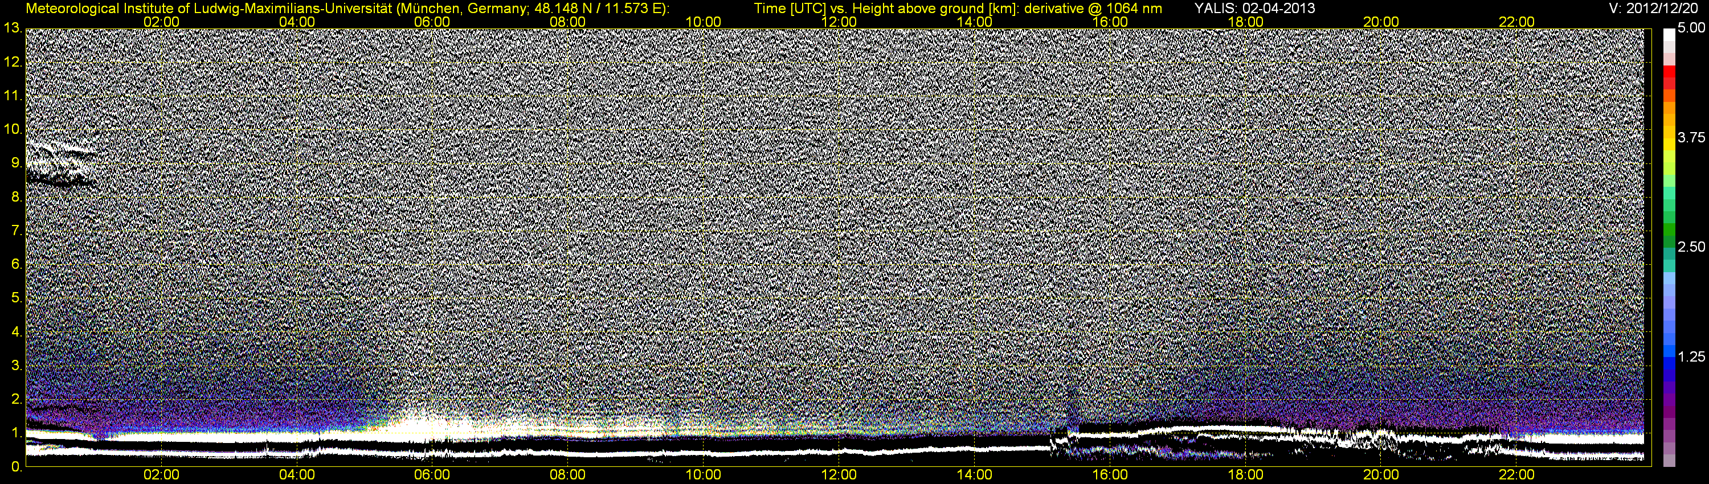The height and width of the screenshot is (484, 1709).
Task: Click the 06:00 label on top time axis
Action: (x=432, y=22)
